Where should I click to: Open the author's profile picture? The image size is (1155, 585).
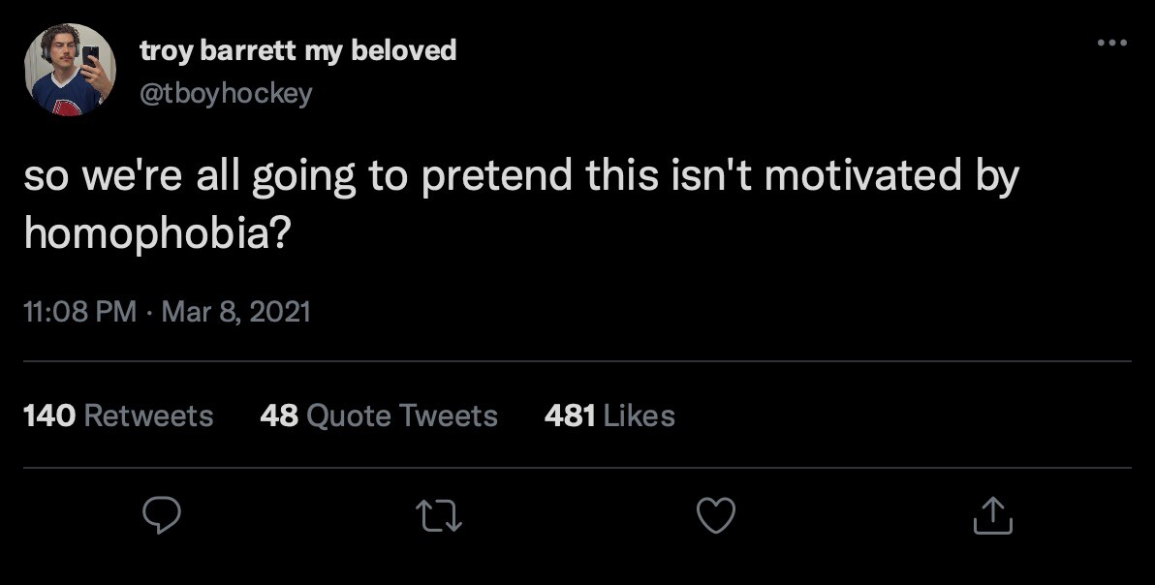coord(70,71)
